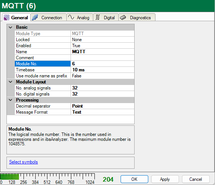The height and width of the screenshot is (185, 215).
Task: Open the Digital tab
Action: coord(106,17)
